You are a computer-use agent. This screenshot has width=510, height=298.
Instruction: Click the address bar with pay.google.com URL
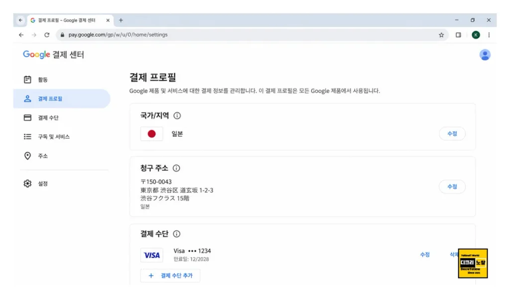252,35
